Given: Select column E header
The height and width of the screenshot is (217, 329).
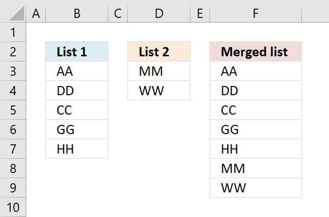Looking at the screenshot, I should pos(200,13).
